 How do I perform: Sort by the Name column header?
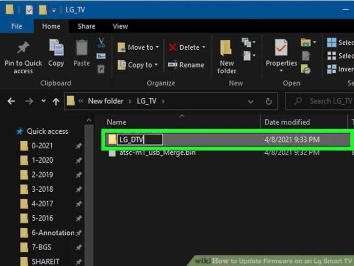click(116, 122)
